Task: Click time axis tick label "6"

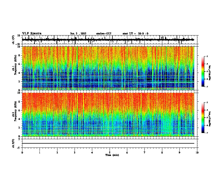Action: pyautogui.click(x=127, y=153)
